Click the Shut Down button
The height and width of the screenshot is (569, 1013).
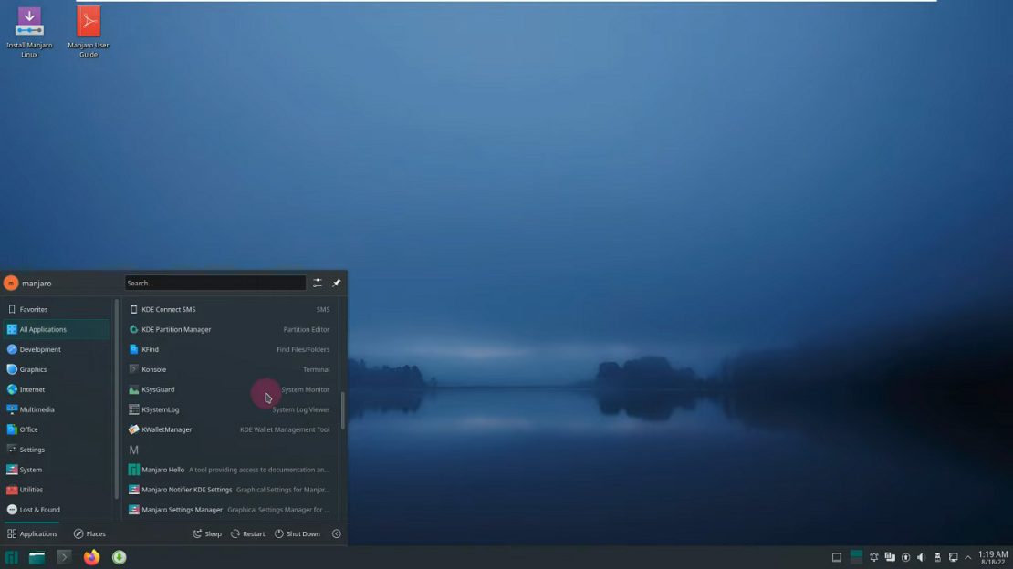(298, 533)
